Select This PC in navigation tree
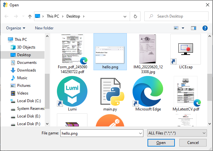 pos(17,39)
